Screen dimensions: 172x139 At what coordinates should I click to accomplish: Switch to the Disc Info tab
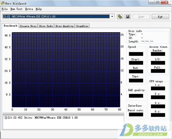tap(46, 26)
